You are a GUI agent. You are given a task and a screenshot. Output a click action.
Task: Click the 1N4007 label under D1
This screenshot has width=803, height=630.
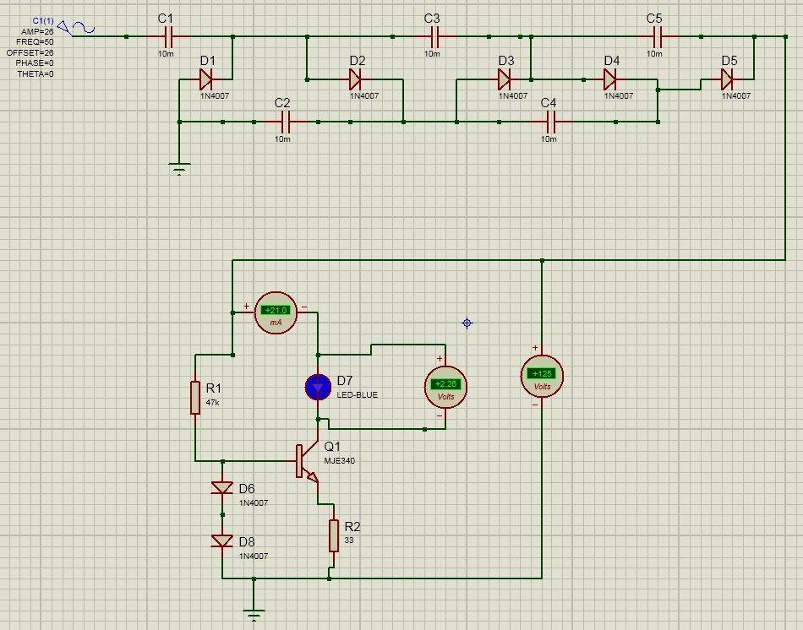click(x=215, y=95)
